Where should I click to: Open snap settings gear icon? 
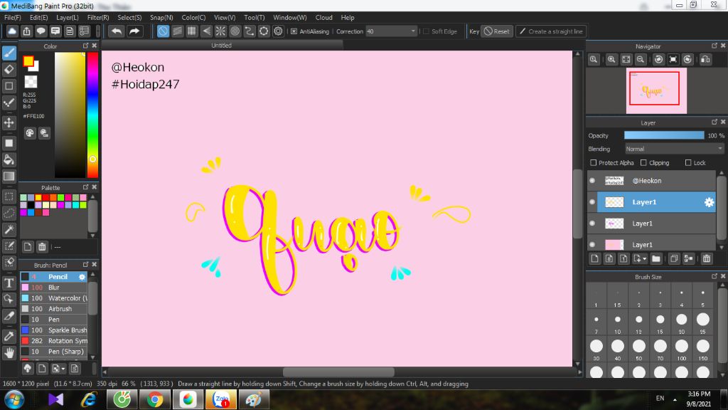[278, 31]
